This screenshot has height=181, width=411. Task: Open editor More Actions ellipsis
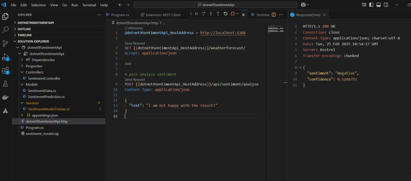(x=281, y=15)
